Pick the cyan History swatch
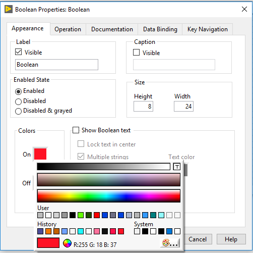 (x=81, y=231)
